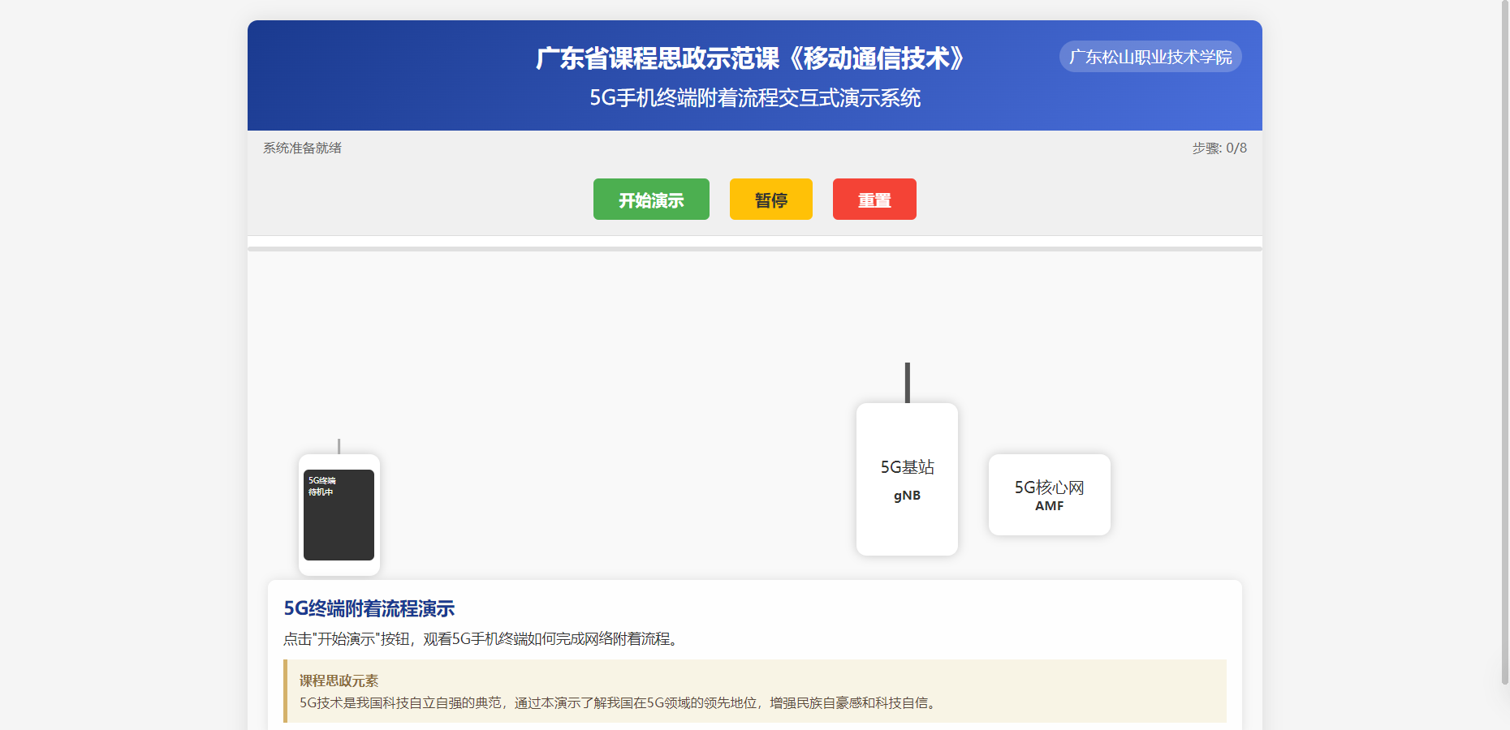The width and height of the screenshot is (1510, 730).
Task: Click the paragraph starting with 5G技术是我国科技自立自强
Action: pos(619,703)
